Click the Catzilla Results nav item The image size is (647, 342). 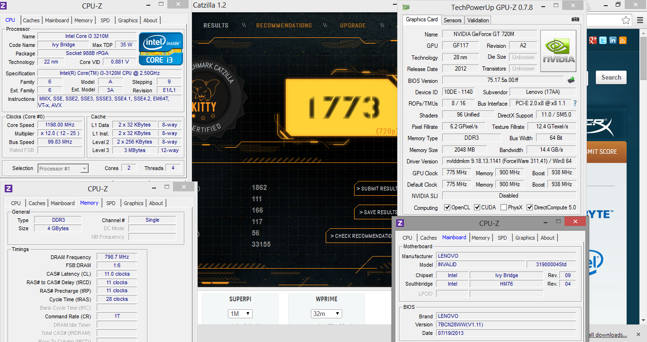coord(216,26)
